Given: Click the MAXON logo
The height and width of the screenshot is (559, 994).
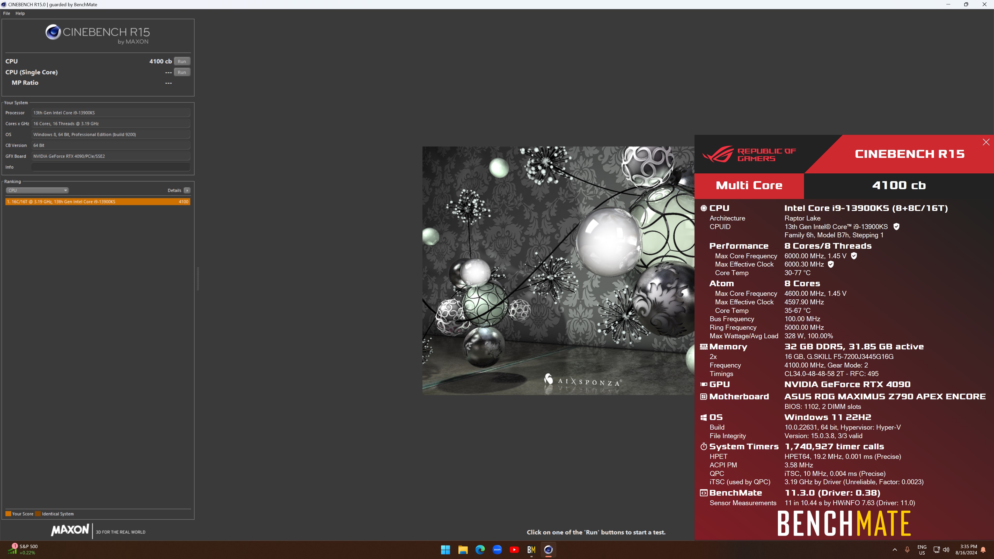Looking at the screenshot, I should click(x=70, y=530).
